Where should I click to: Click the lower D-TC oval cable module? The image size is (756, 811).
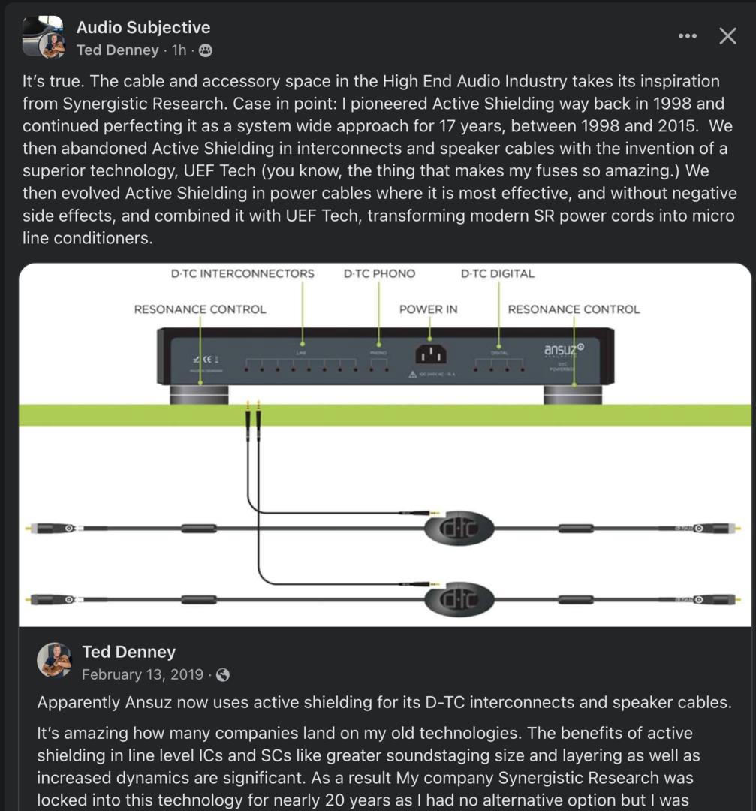pyautogui.click(x=459, y=599)
